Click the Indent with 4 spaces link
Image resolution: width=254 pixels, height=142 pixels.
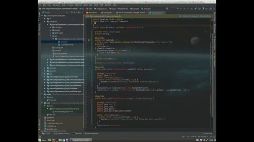pyautogui.click(x=190, y=16)
